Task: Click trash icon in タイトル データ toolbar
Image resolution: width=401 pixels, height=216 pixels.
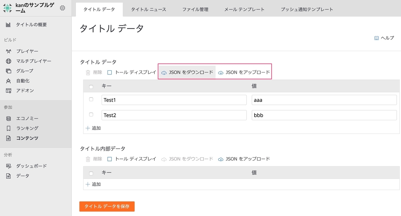Action: 88,72
